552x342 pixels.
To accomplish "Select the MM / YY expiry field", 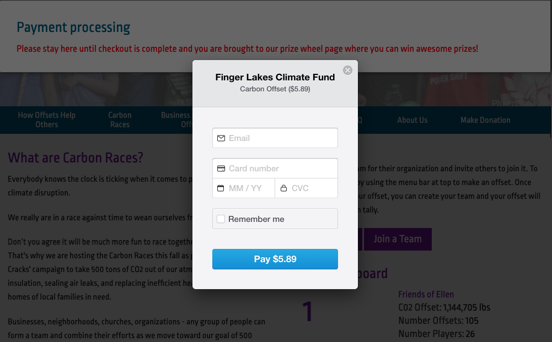I will tap(244, 188).
